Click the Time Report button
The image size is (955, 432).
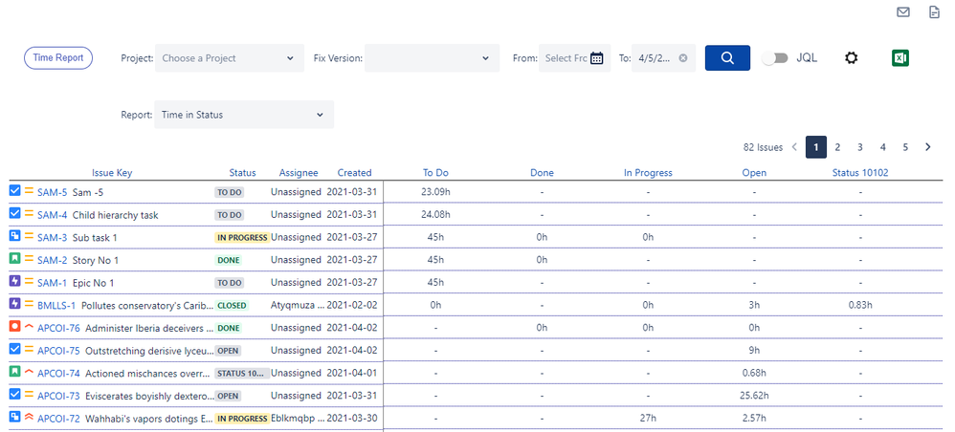pyautogui.click(x=58, y=58)
